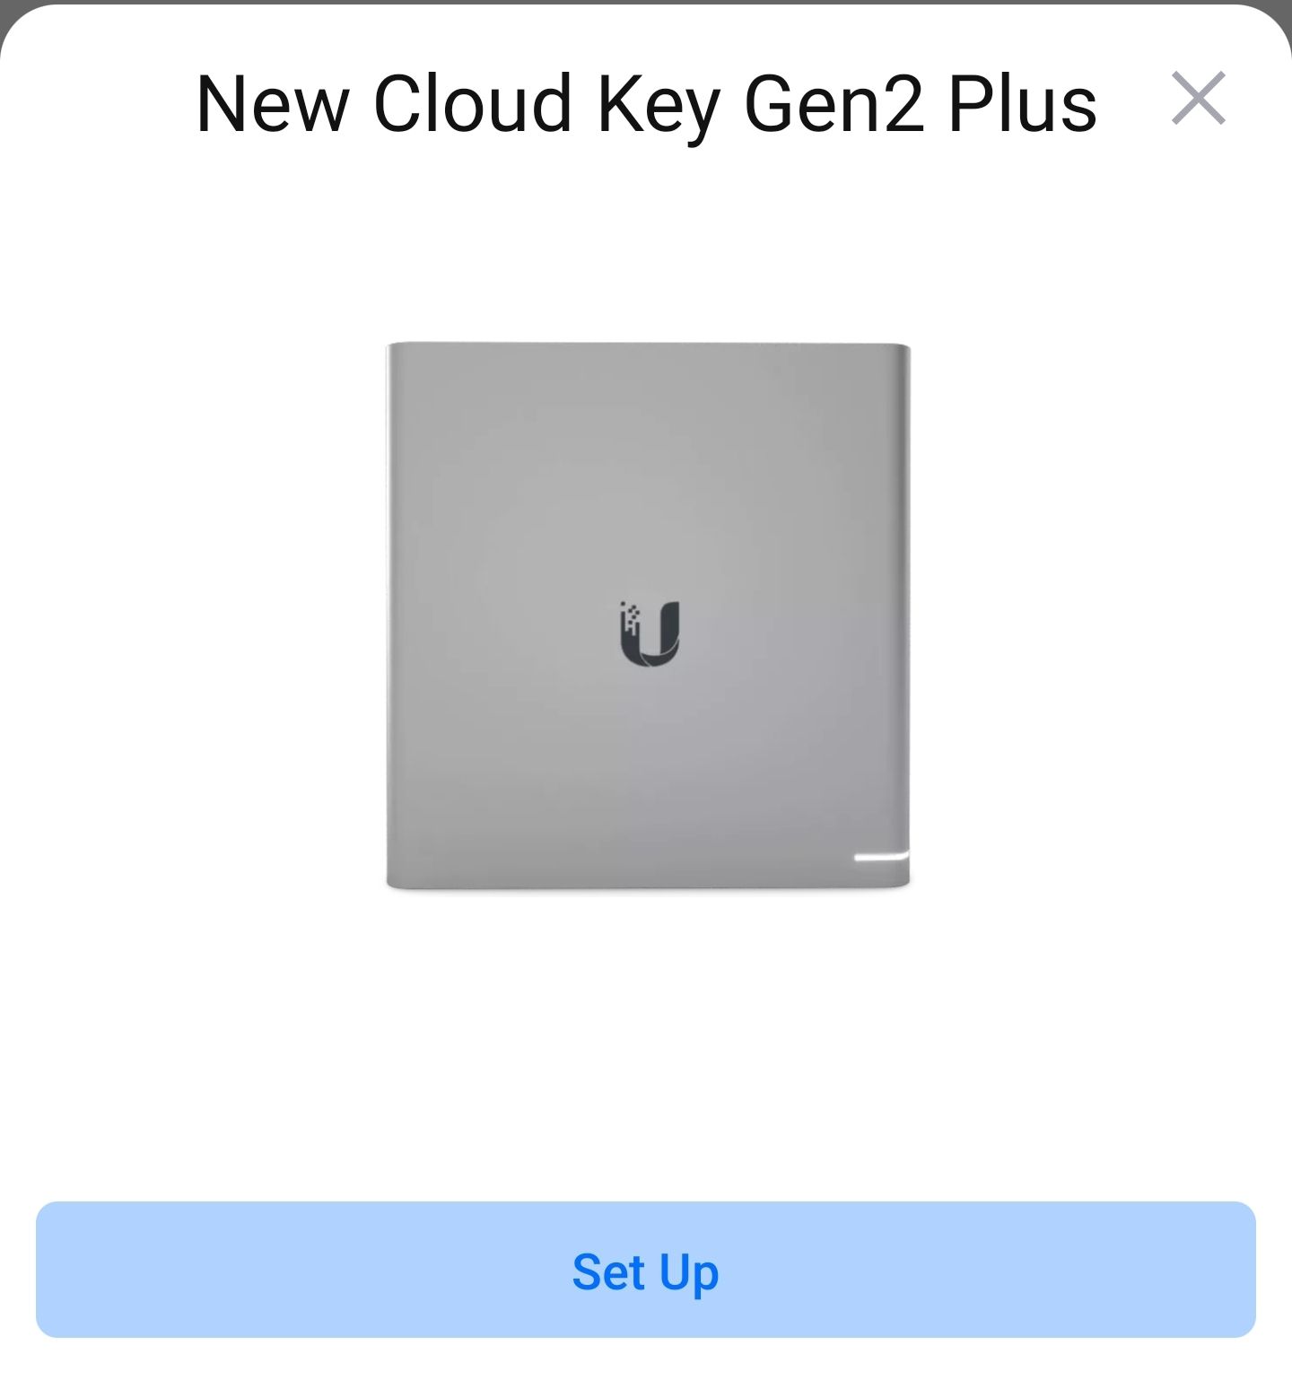Click the New Cloud Key Gen2 Plus title

[x=646, y=104]
